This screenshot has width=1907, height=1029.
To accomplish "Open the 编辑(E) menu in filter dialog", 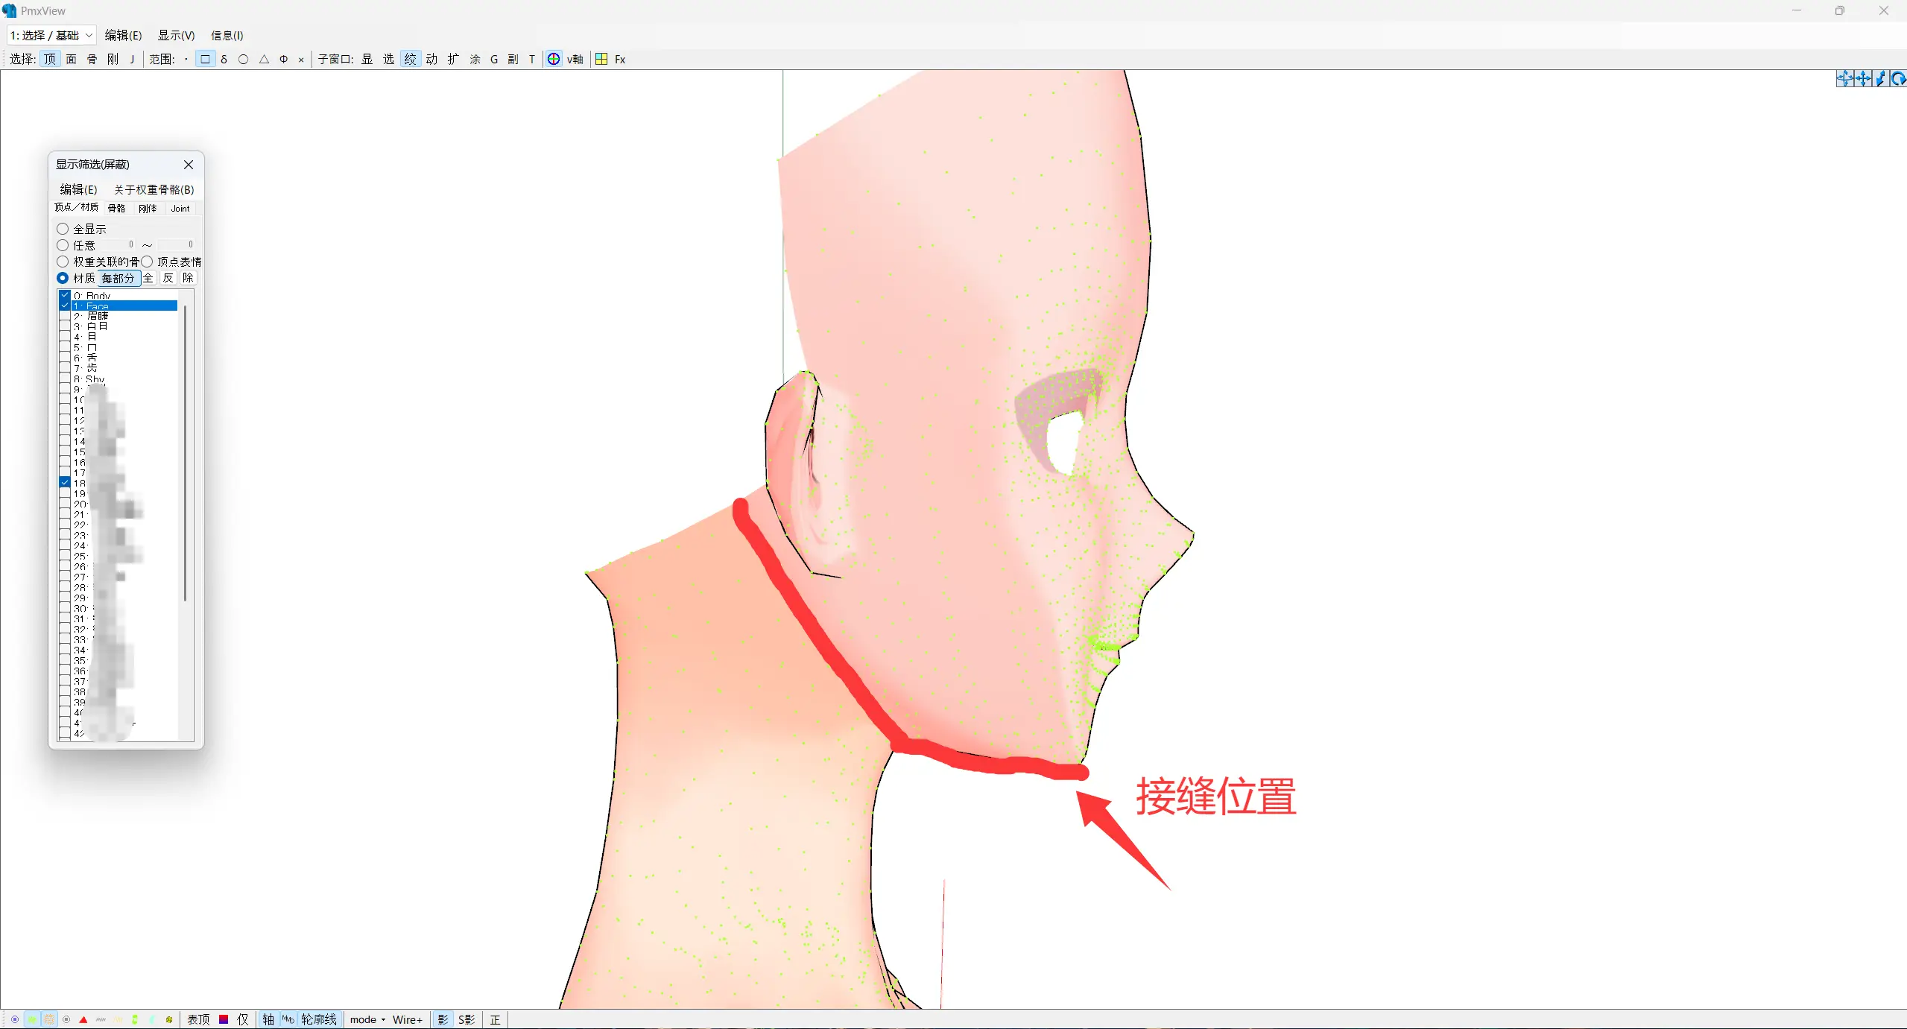I will (x=78, y=189).
